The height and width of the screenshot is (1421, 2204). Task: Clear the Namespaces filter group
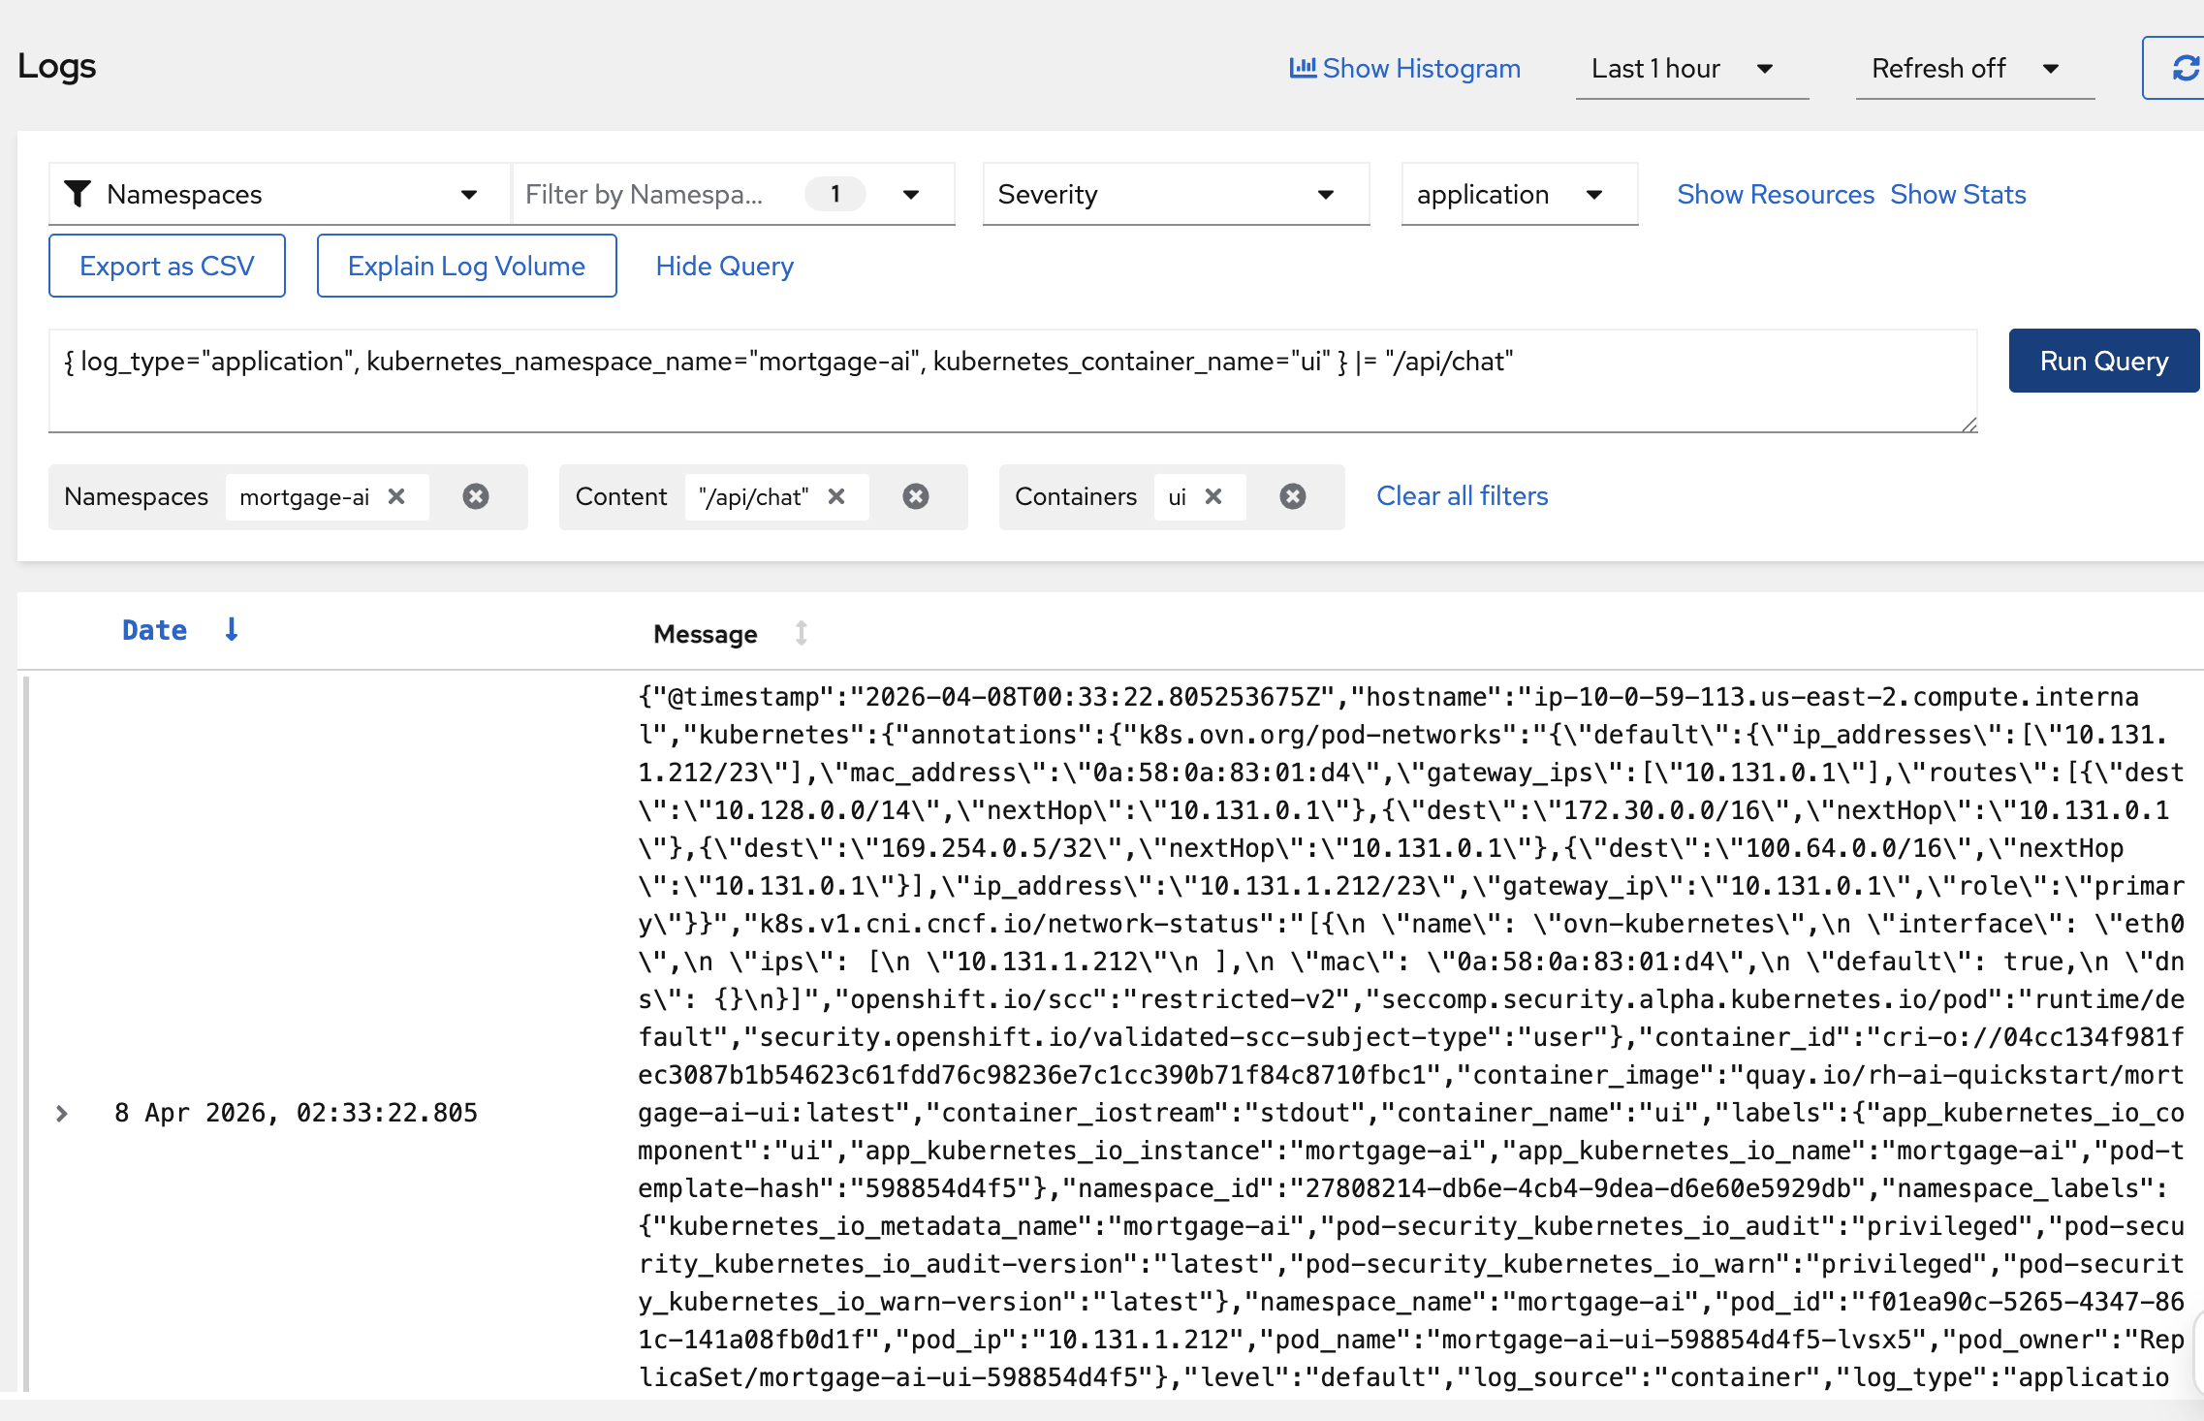pos(475,496)
